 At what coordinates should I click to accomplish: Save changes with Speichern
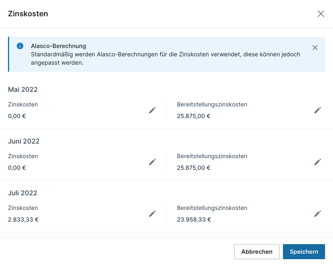coord(304,252)
